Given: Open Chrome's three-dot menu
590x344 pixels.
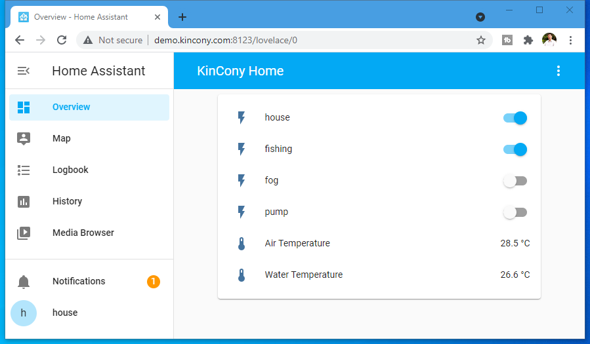Looking at the screenshot, I should pos(571,40).
